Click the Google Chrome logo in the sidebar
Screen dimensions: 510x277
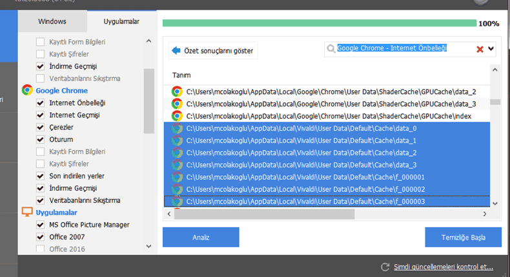(x=27, y=90)
